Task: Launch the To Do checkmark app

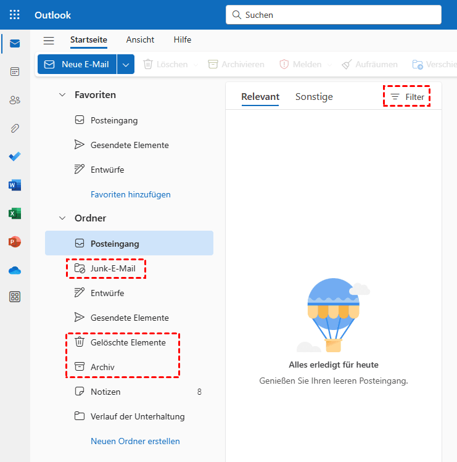Action: click(15, 157)
